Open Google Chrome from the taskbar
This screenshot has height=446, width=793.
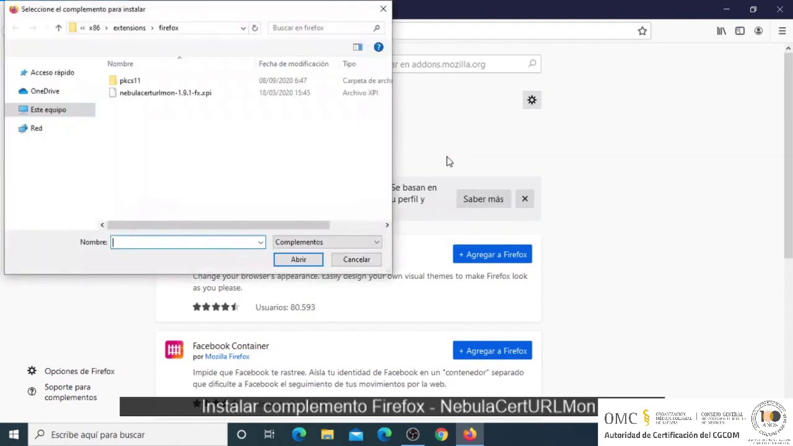(x=441, y=434)
